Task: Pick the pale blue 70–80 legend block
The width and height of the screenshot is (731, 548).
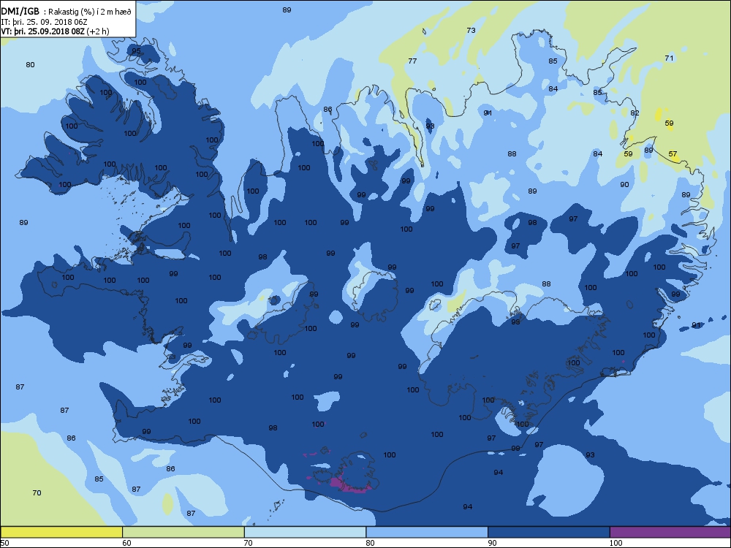Action: pos(305,532)
